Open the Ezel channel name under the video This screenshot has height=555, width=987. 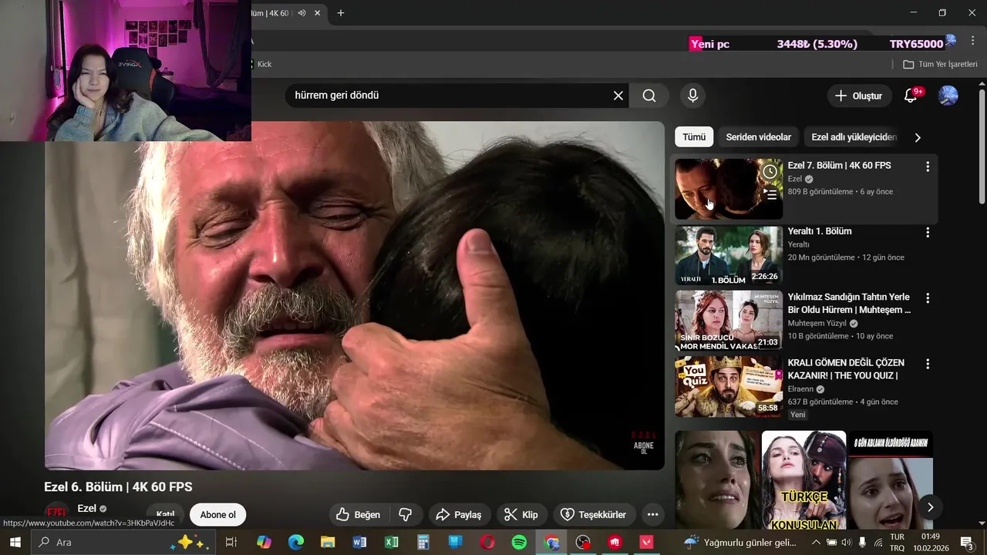(87, 508)
